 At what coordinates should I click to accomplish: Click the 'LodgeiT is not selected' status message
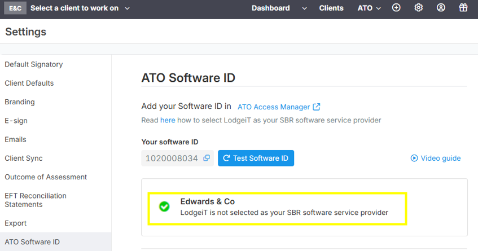coord(284,212)
